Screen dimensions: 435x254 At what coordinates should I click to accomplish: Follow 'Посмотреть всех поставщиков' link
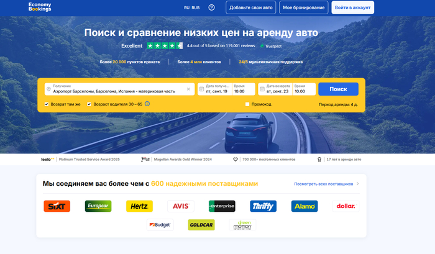point(326,184)
